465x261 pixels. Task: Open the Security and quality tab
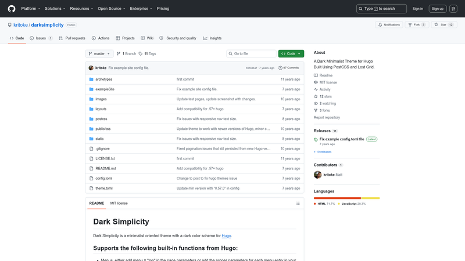[x=178, y=38]
